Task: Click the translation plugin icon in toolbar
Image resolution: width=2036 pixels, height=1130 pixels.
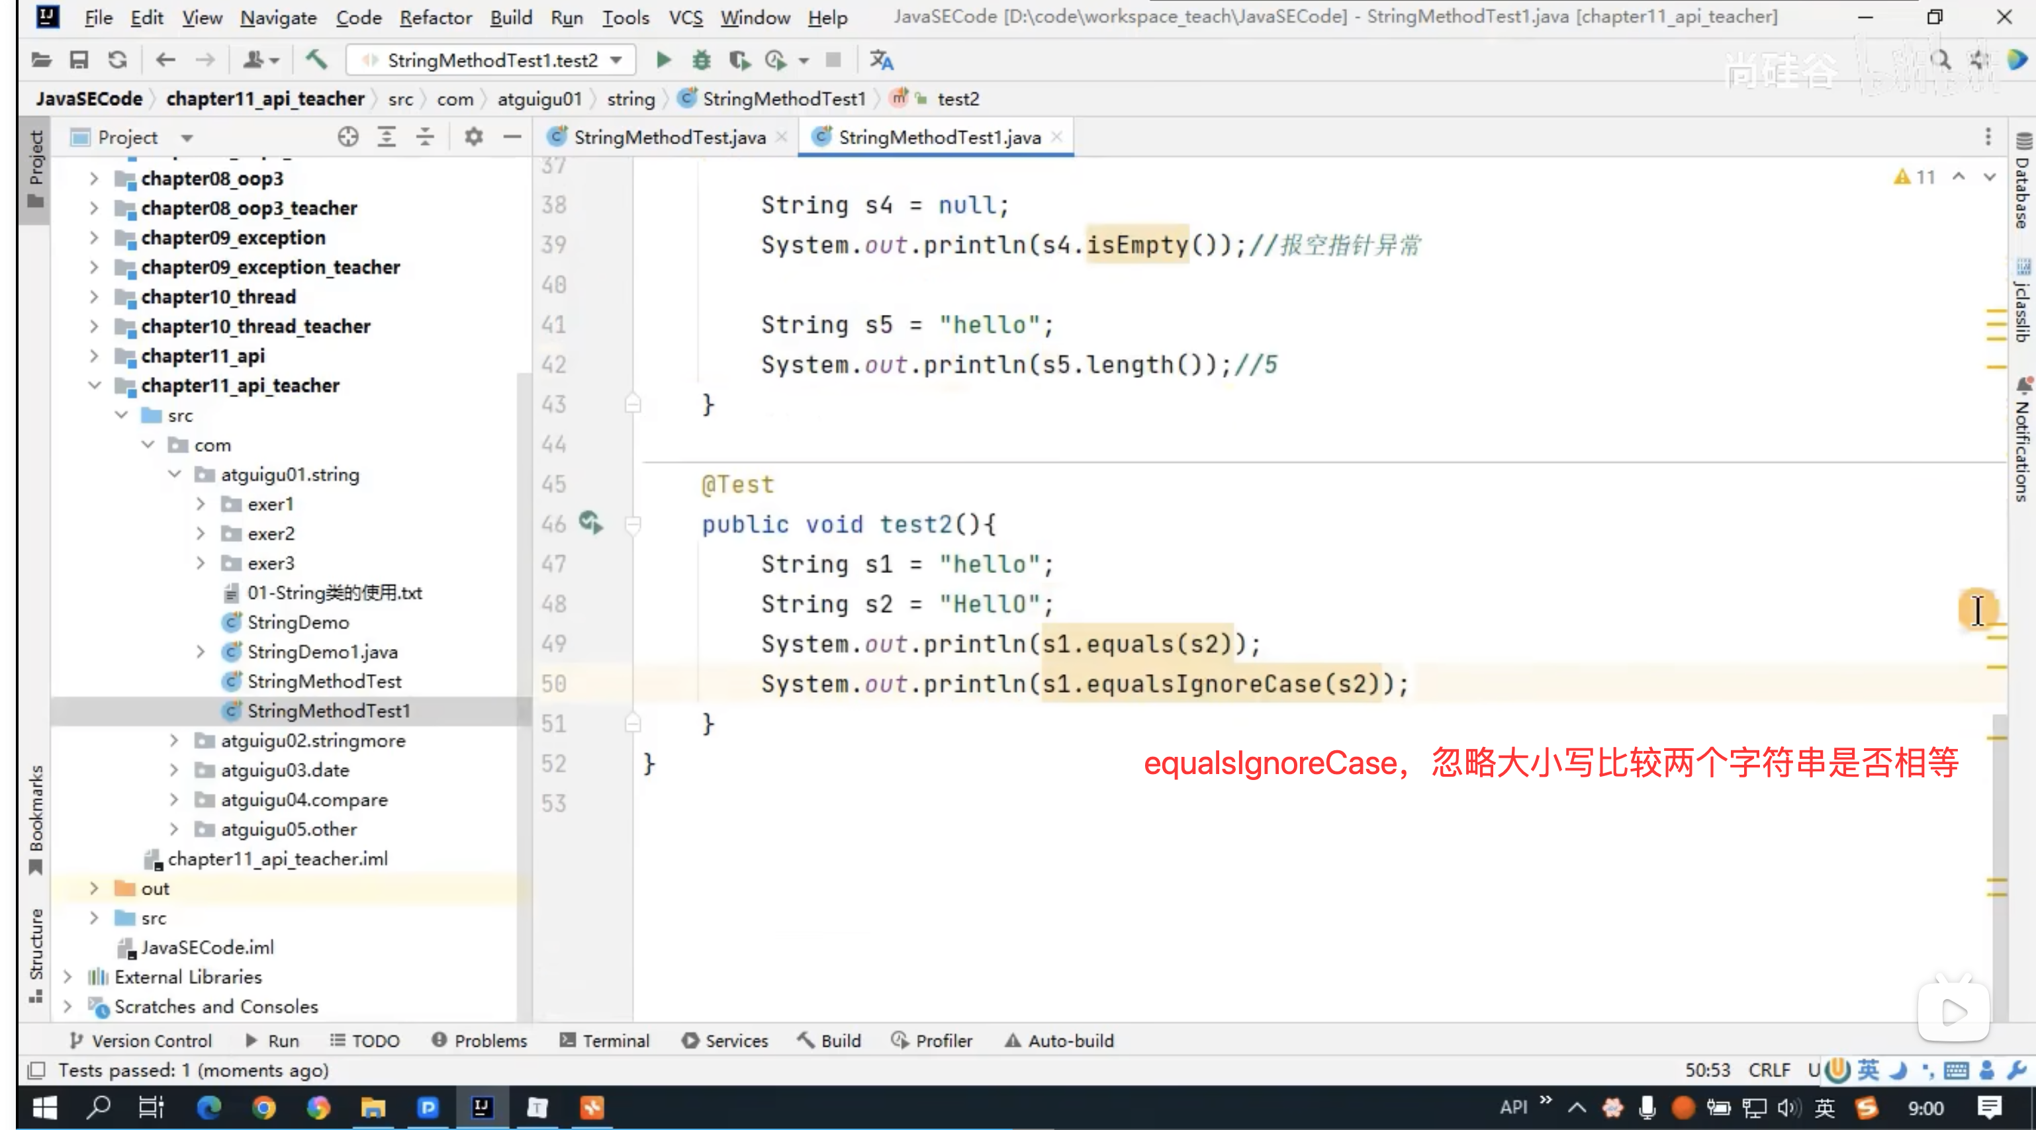Action: click(x=881, y=60)
